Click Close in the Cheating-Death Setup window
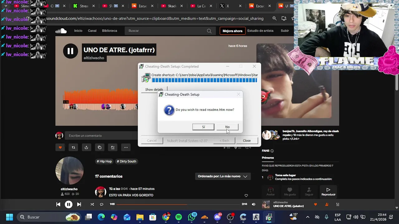This screenshot has height=224, width=399. coord(247,141)
